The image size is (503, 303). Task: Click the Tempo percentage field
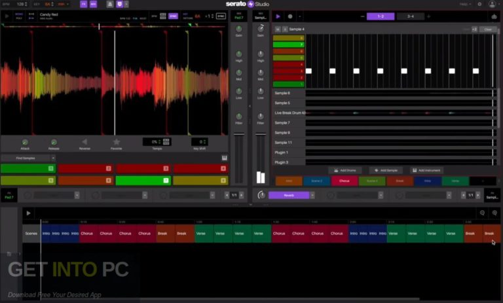coord(157,142)
